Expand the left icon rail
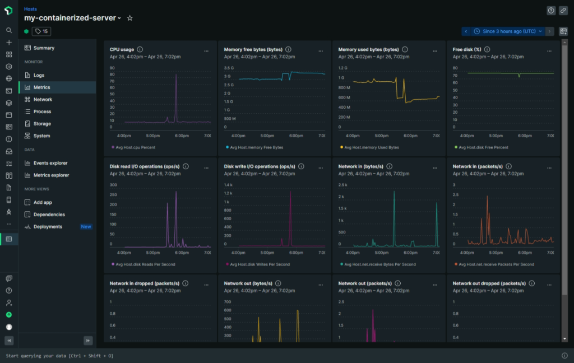The height and width of the screenshot is (363, 574). pos(9,341)
